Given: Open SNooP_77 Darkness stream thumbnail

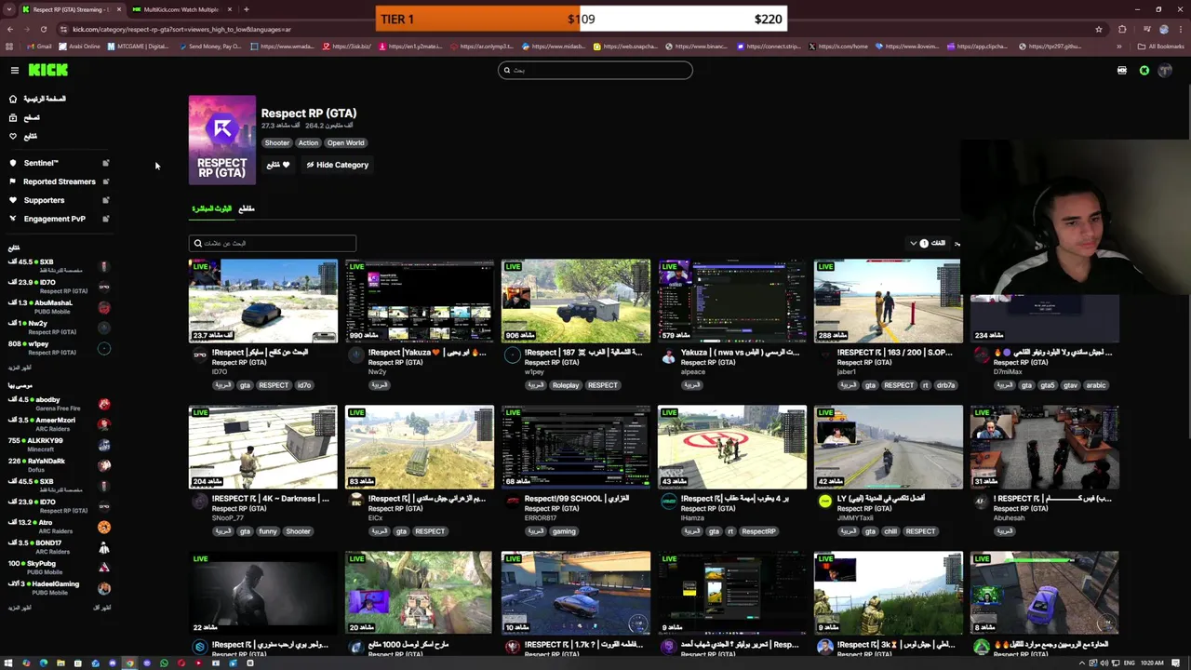Looking at the screenshot, I should point(263,448).
